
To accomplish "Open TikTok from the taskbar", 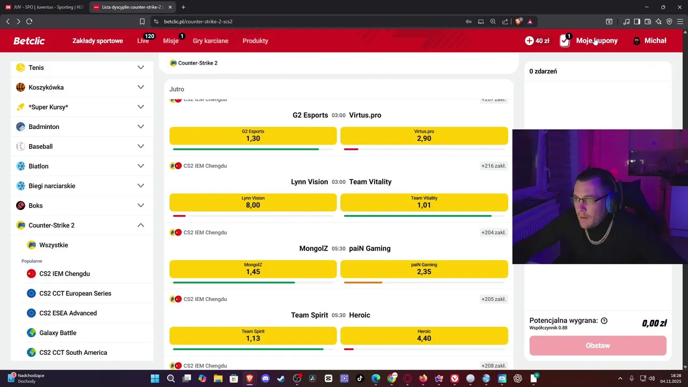I will 360,378.
